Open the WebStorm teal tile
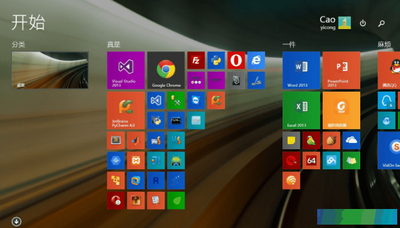Image resolution: width=400 pixels, height=228 pixels. [176, 140]
